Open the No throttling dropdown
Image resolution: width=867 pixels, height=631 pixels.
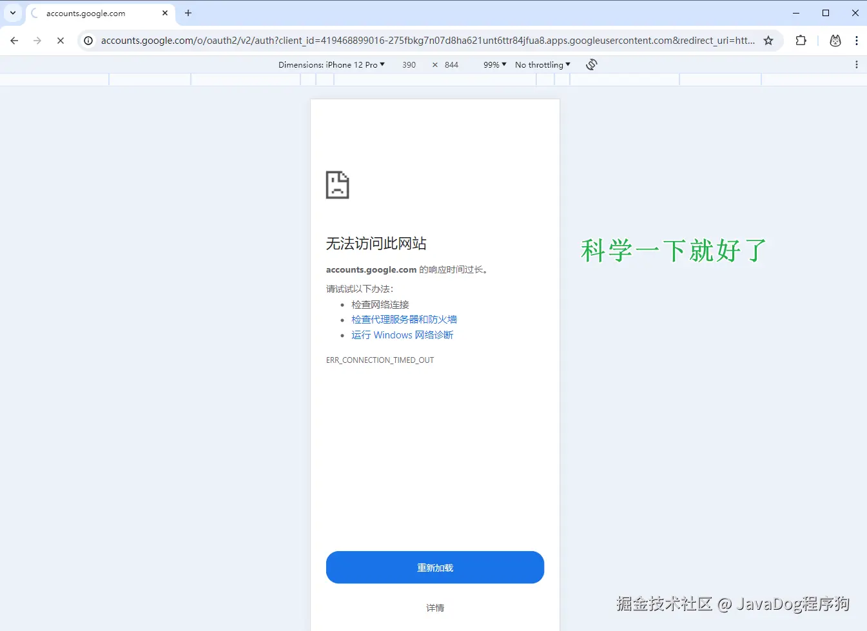pos(543,64)
